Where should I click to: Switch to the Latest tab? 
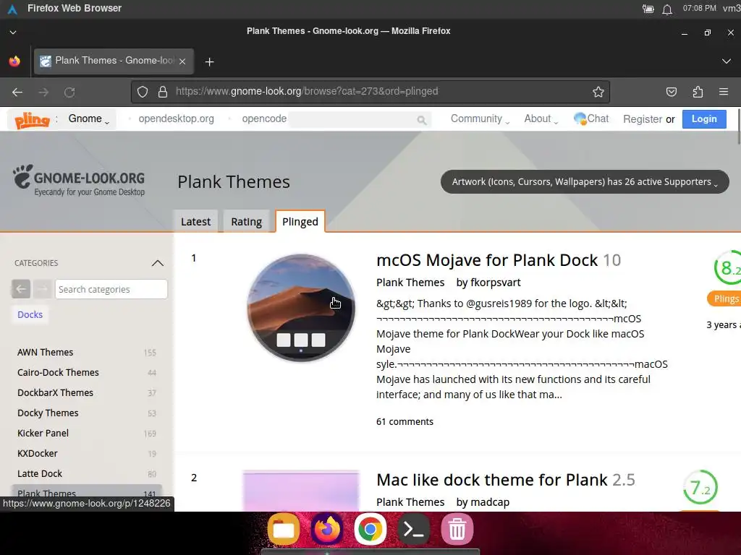click(195, 221)
